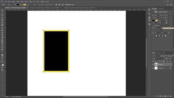Click the Intersect Shape Areas pathfinder icon
Image resolution: width=174 pixels, height=98 pixels.
point(163,36)
